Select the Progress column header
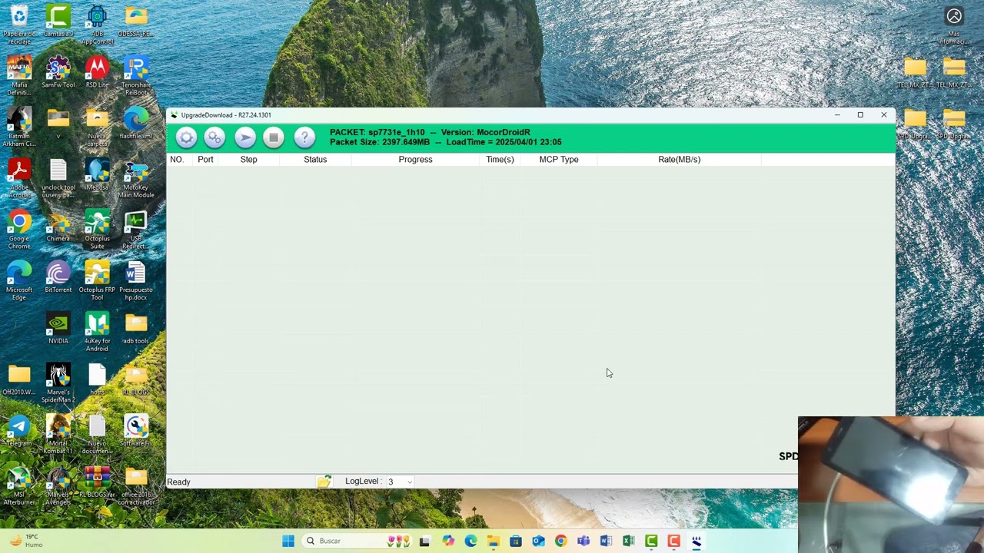The image size is (984, 553). click(x=415, y=159)
